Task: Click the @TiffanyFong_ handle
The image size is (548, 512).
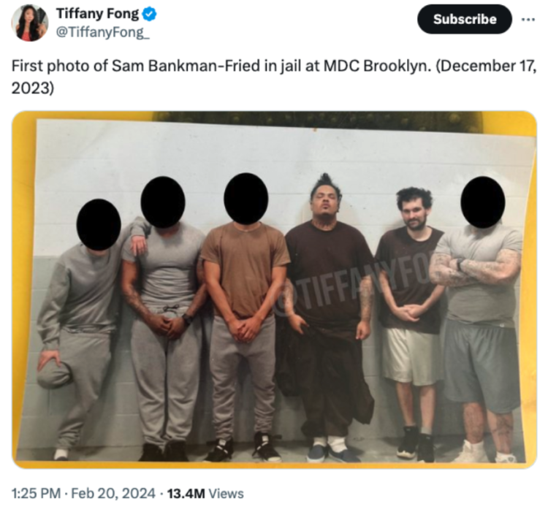Action: pyautogui.click(x=103, y=32)
